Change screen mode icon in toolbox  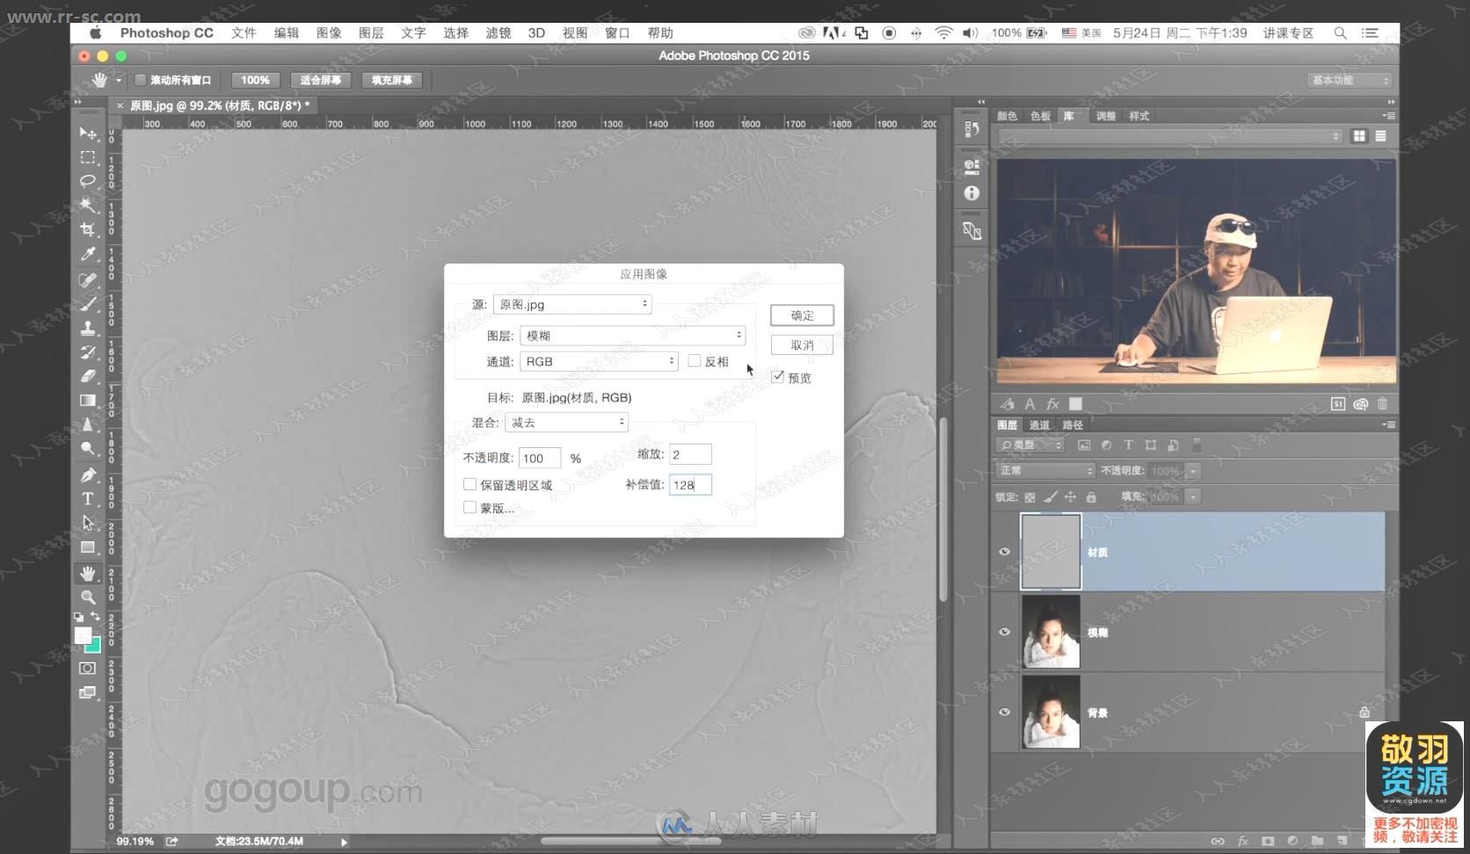tap(87, 693)
